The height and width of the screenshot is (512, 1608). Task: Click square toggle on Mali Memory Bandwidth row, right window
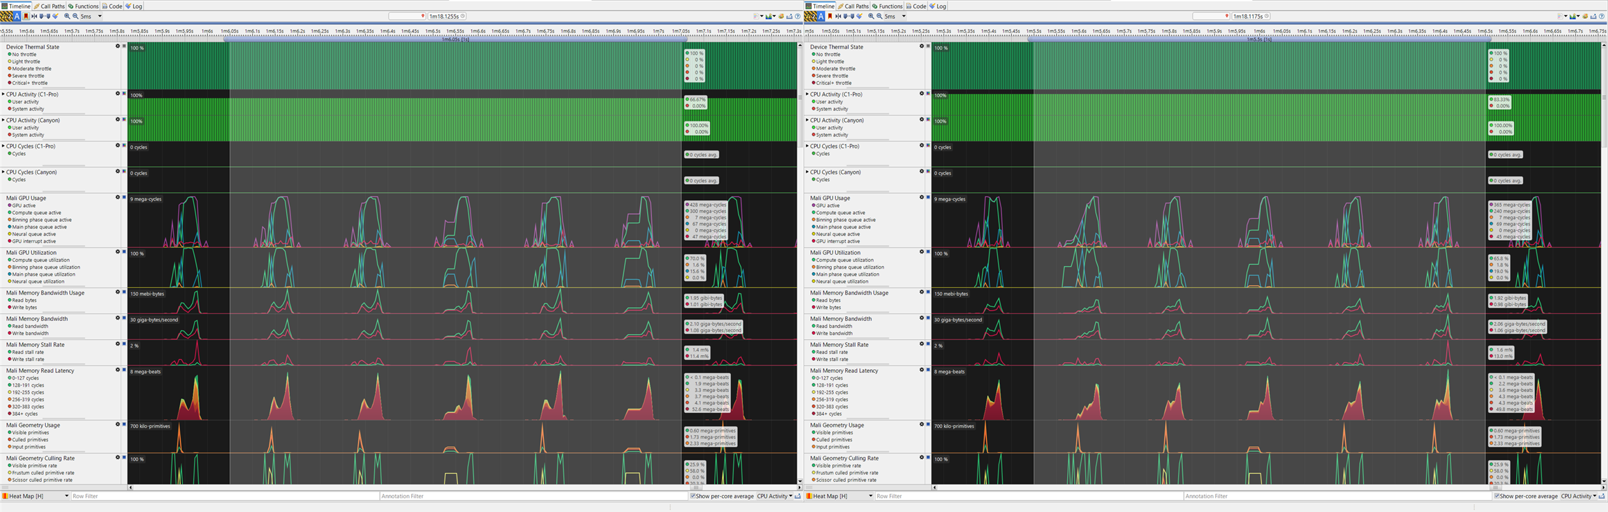tap(928, 318)
